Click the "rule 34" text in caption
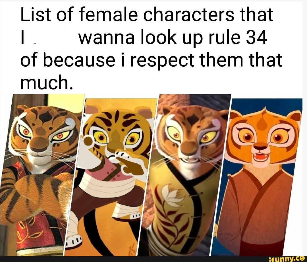 pyautogui.click(x=238, y=38)
